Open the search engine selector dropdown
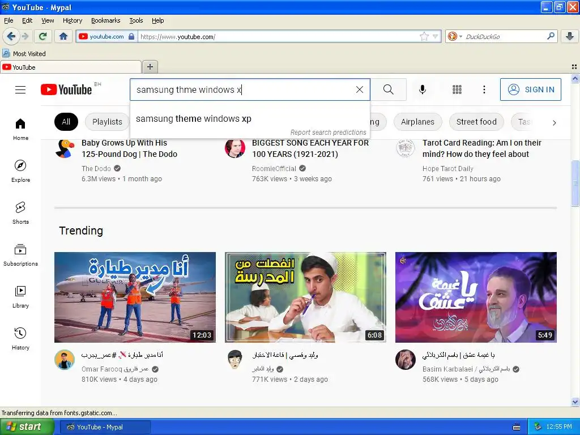Image resolution: width=580 pixels, height=435 pixels. coord(455,36)
